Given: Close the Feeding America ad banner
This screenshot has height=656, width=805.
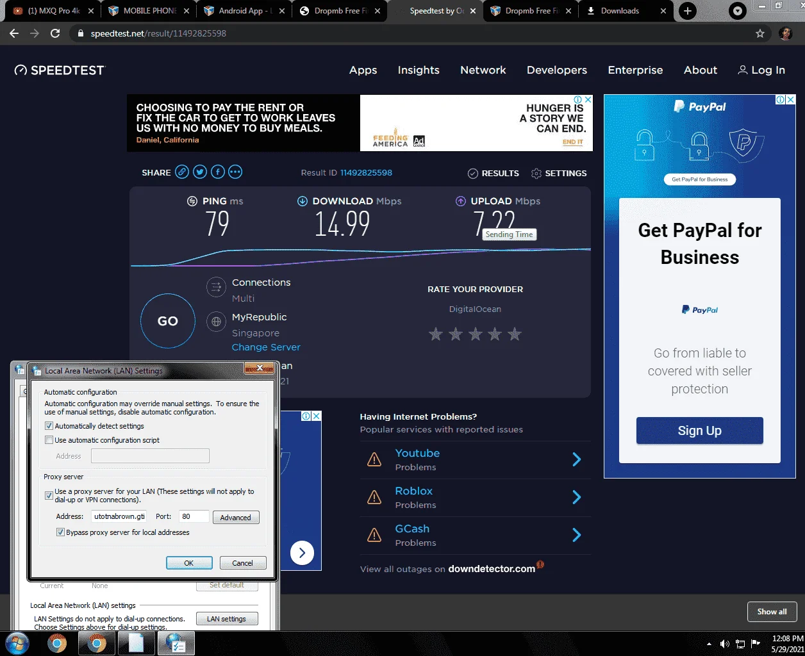Looking at the screenshot, I should pyautogui.click(x=588, y=99).
